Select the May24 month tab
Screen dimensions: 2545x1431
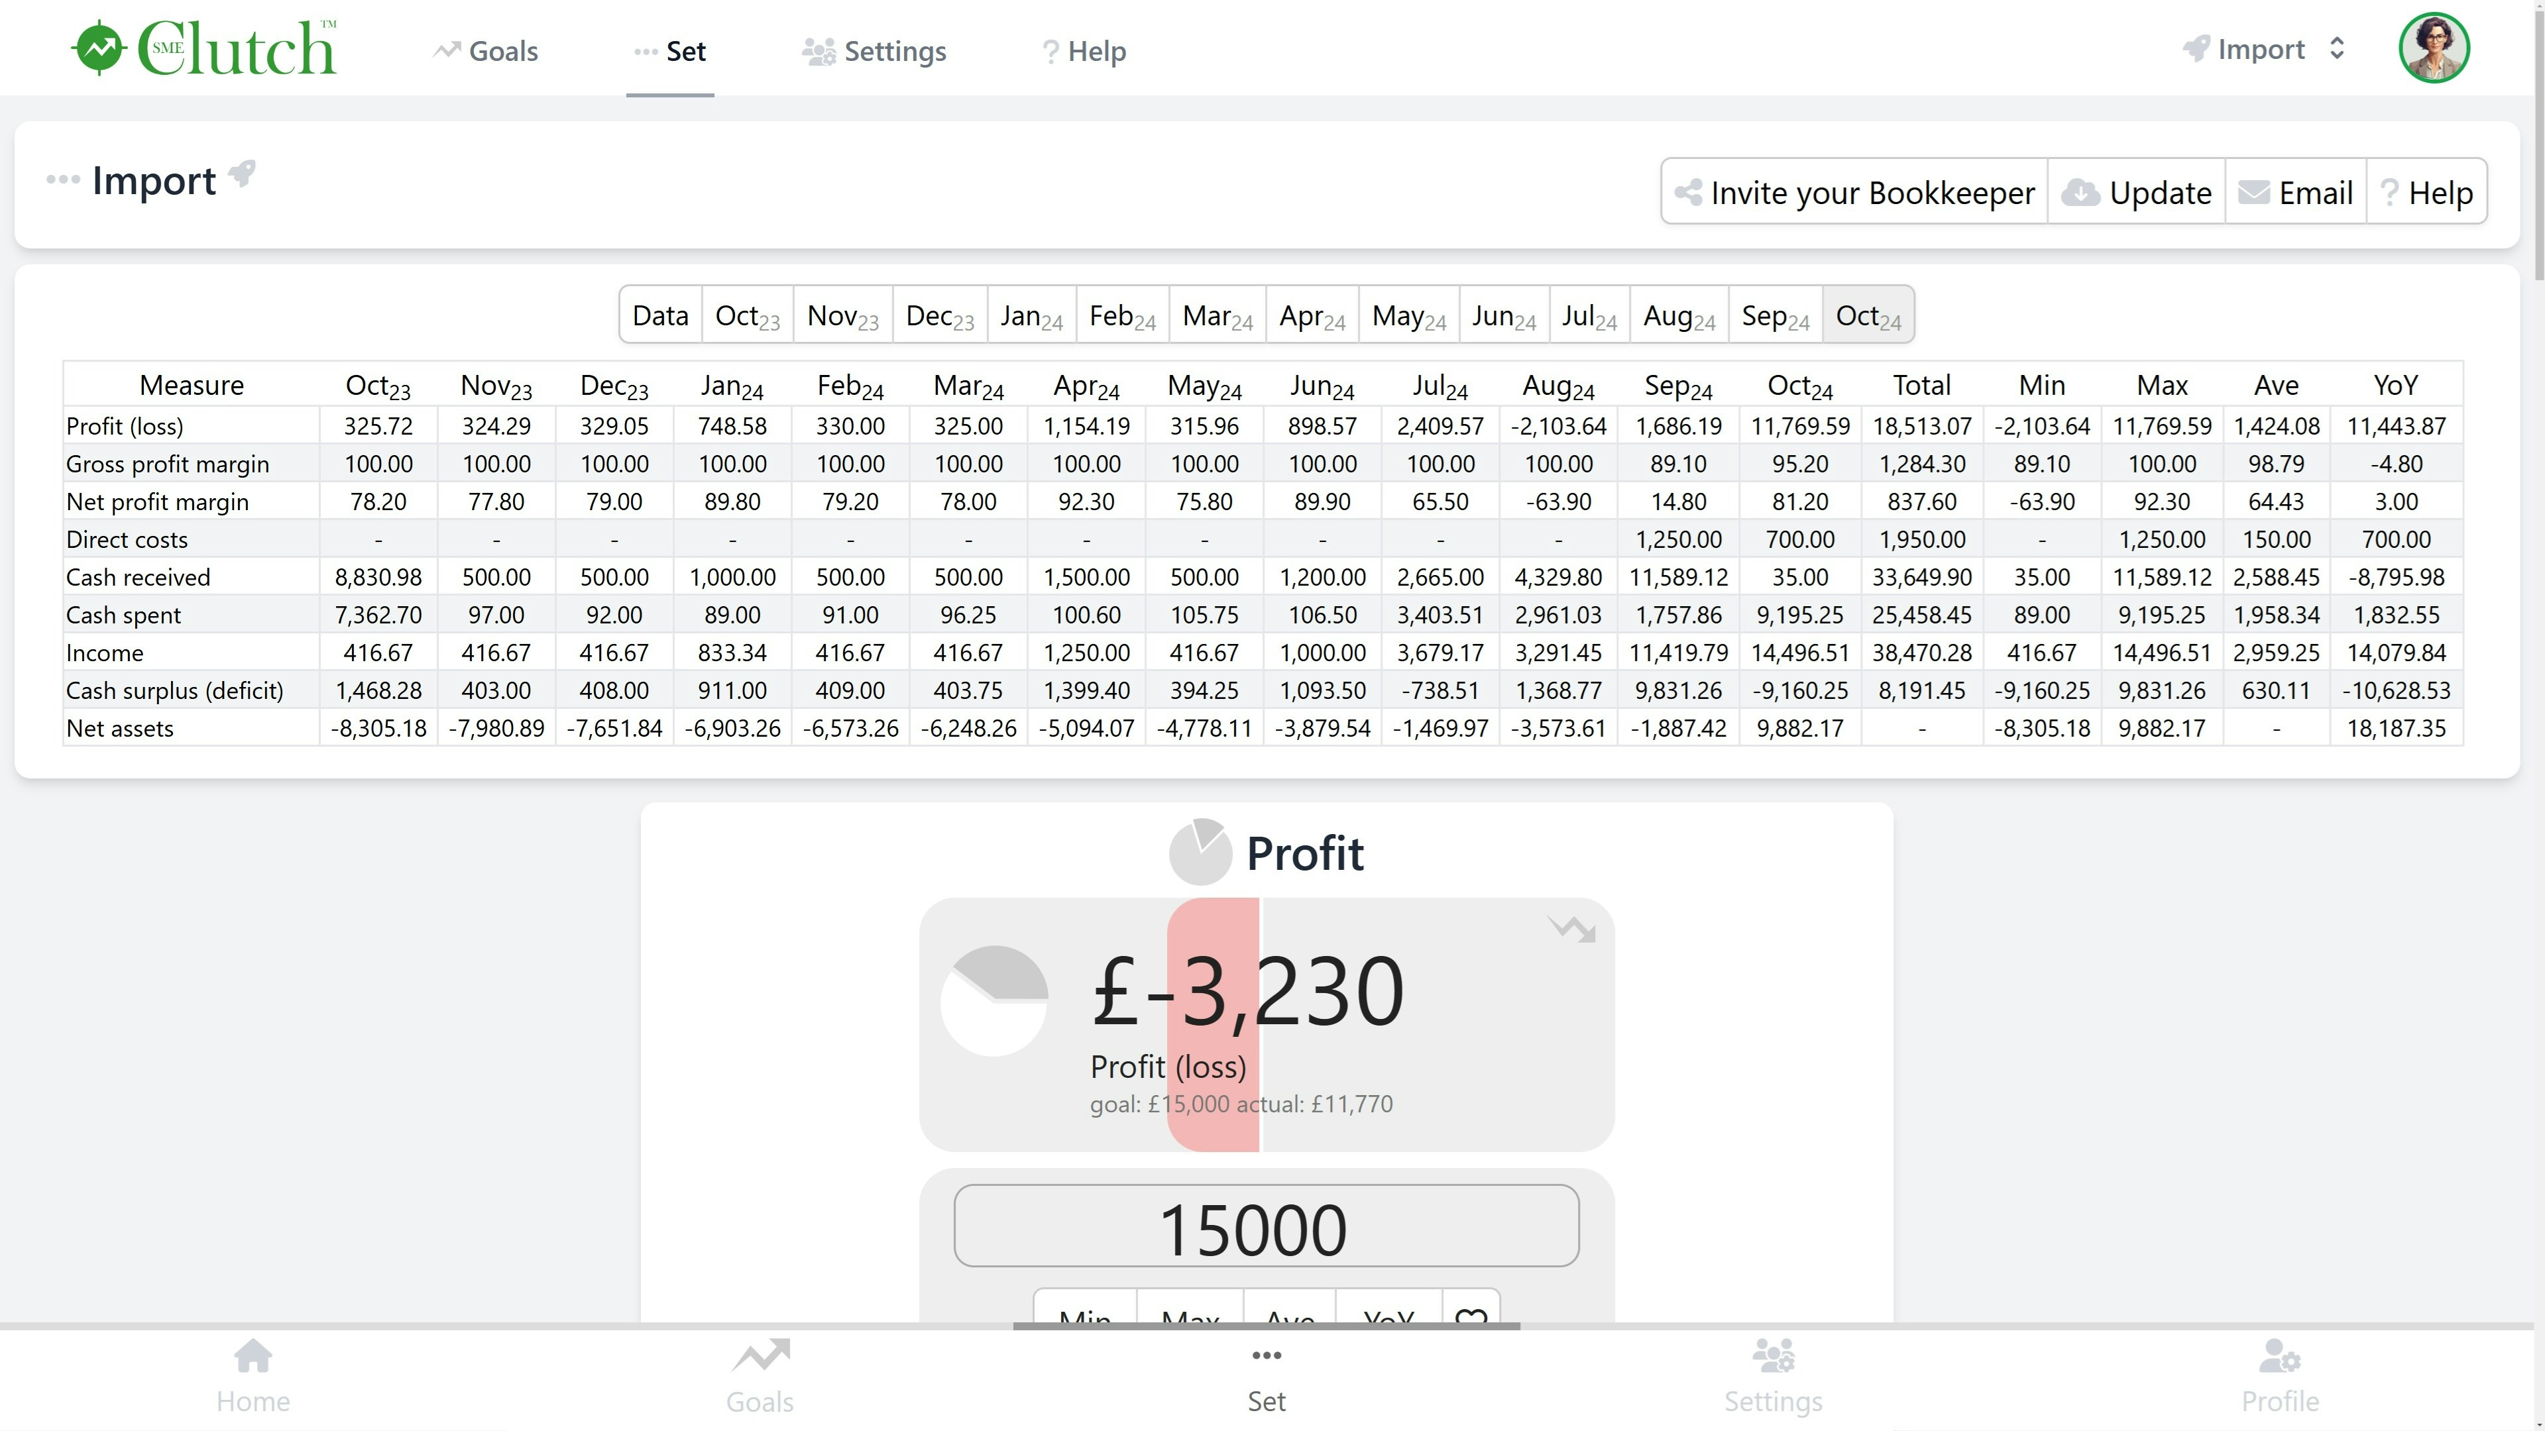[x=1409, y=315]
